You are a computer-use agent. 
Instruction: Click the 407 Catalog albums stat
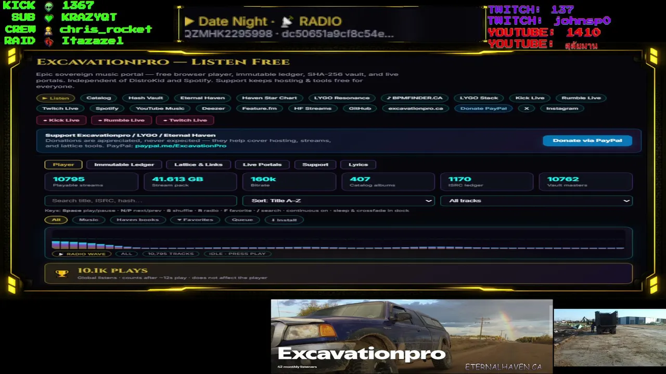388,182
